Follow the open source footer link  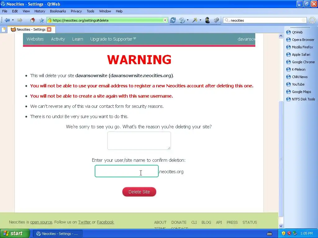41,222
